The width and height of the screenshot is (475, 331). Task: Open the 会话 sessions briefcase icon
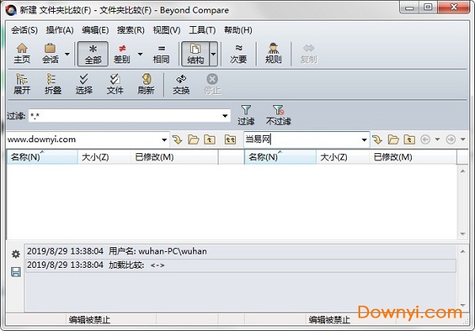point(51,54)
